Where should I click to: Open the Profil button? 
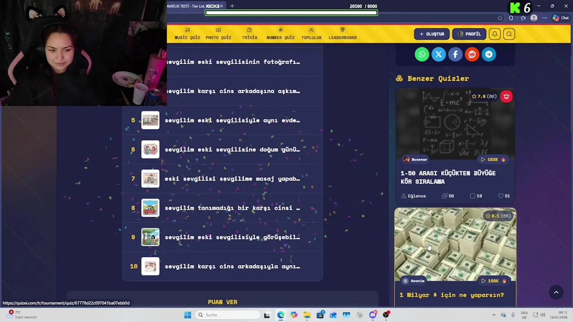(x=469, y=34)
